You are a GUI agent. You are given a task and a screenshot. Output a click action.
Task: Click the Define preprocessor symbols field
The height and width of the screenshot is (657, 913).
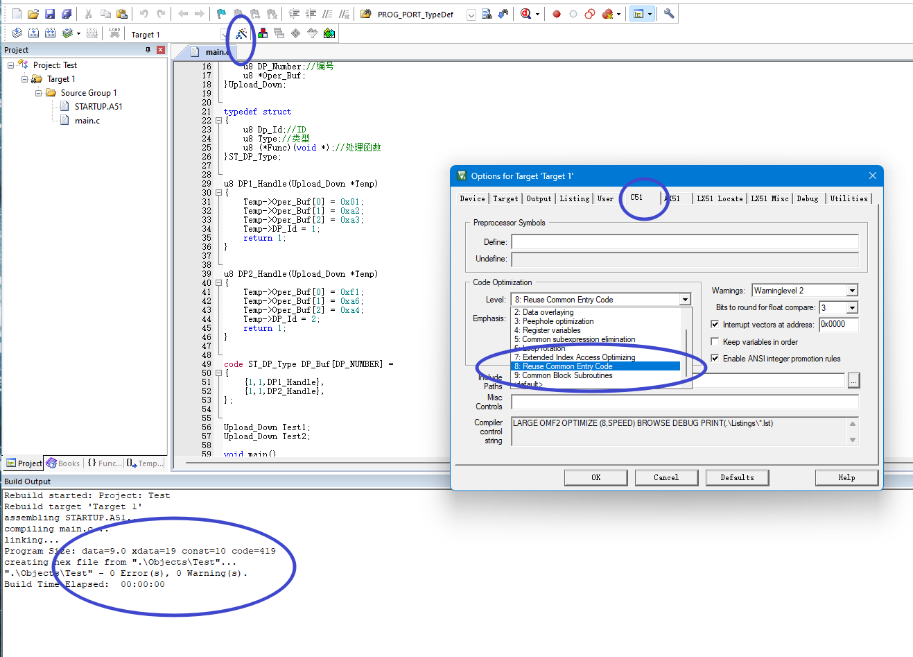tap(685, 241)
